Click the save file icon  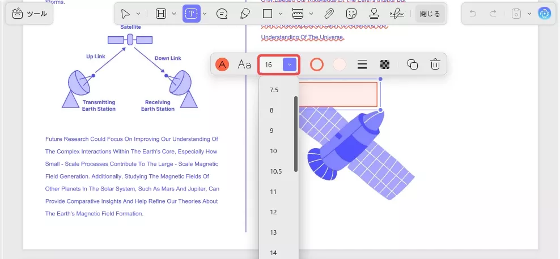tap(516, 14)
